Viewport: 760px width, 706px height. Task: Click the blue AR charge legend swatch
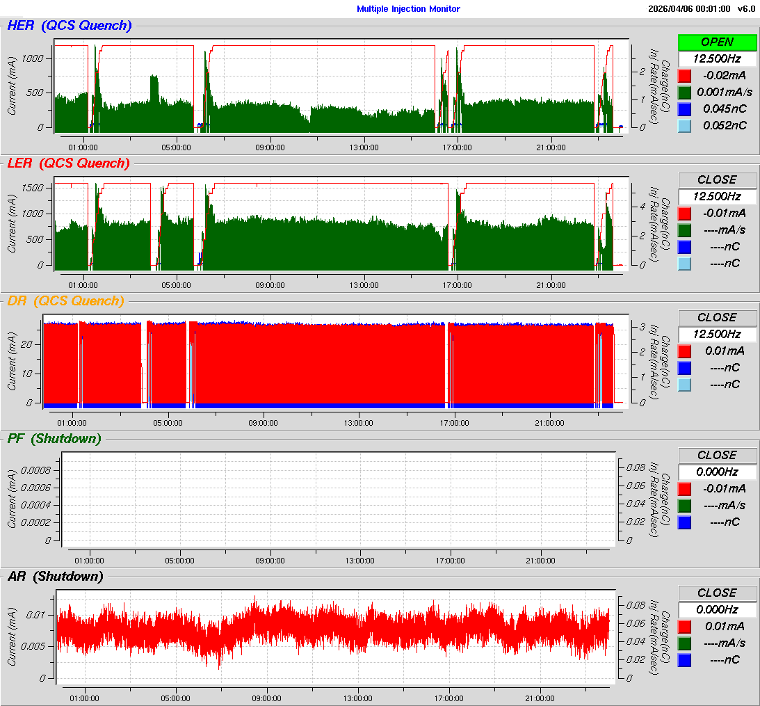tap(685, 659)
